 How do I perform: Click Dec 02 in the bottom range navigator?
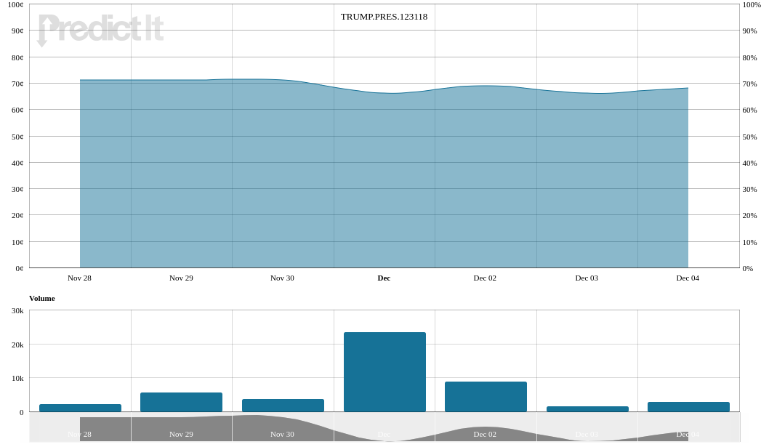tap(485, 434)
